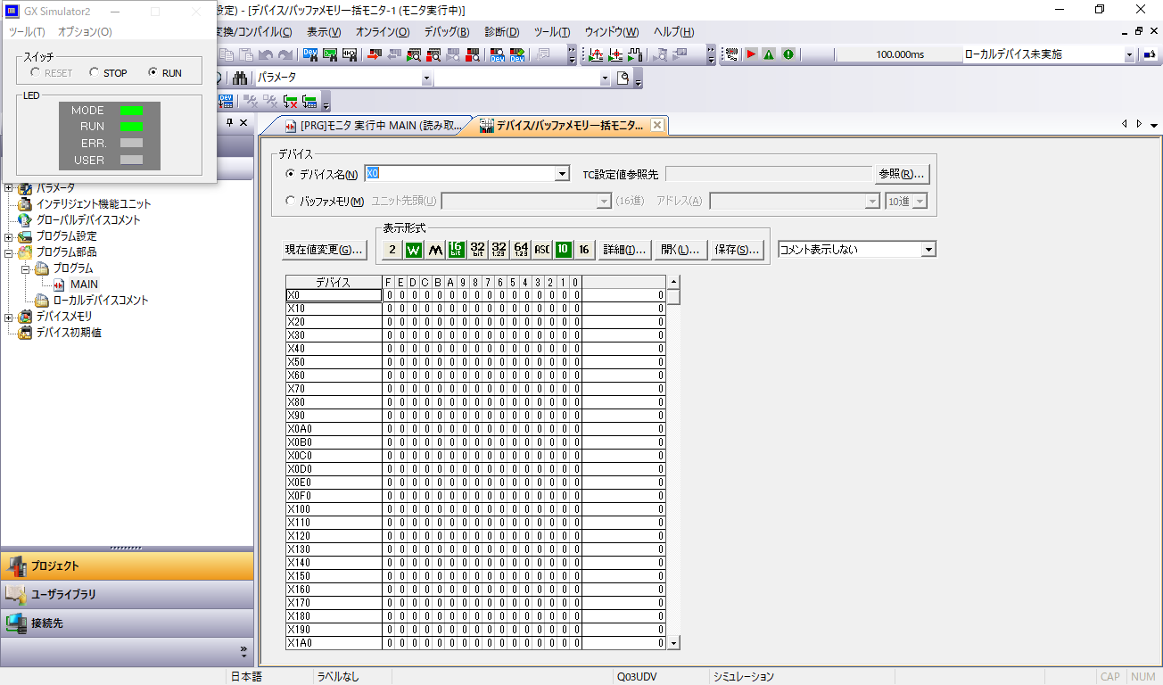Open simulator オプション(O) menu

tap(85, 31)
